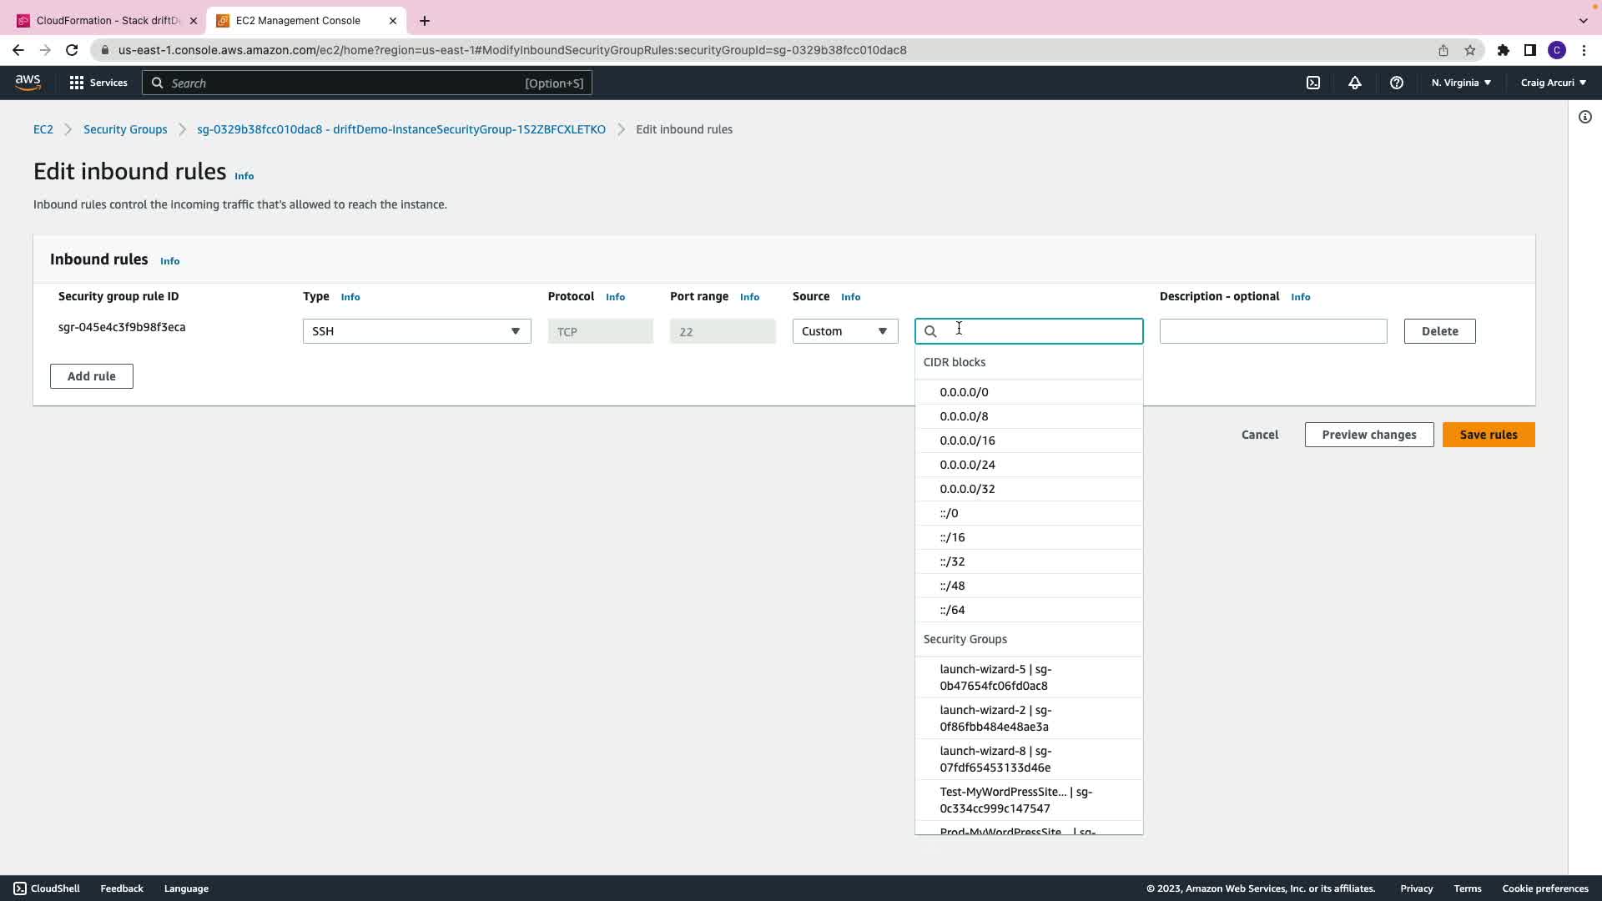Open the notifications bell icon
Image resolution: width=1602 pixels, height=901 pixels.
click(x=1355, y=83)
